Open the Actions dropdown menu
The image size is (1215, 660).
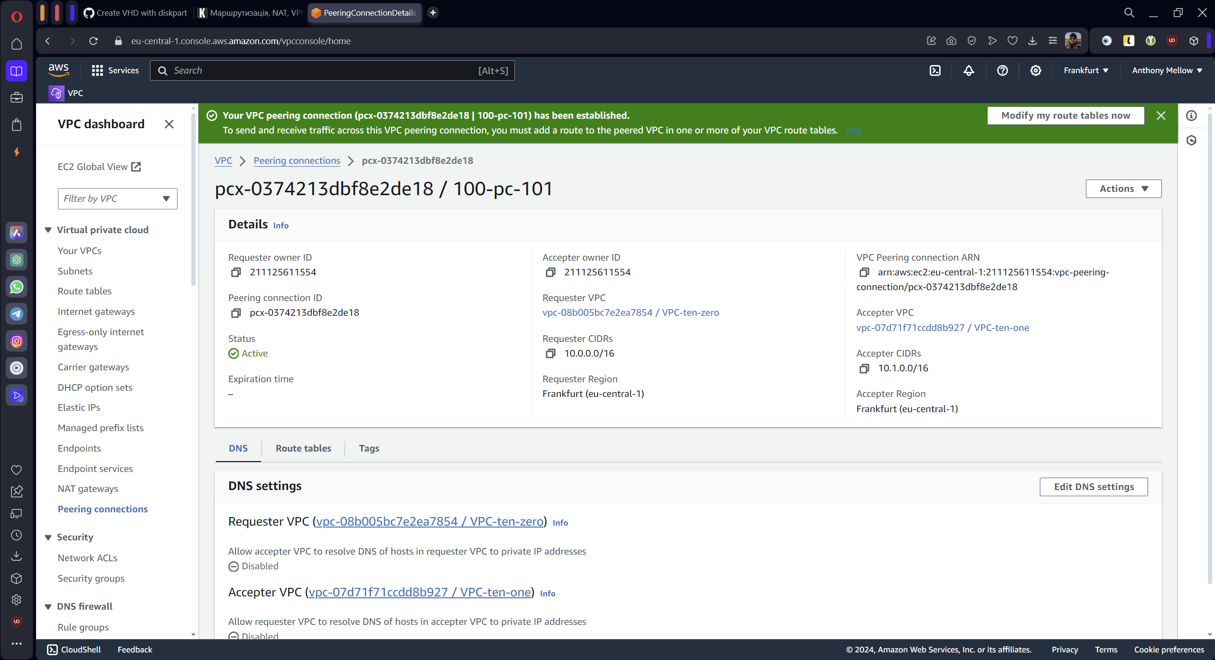[x=1123, y=189]
